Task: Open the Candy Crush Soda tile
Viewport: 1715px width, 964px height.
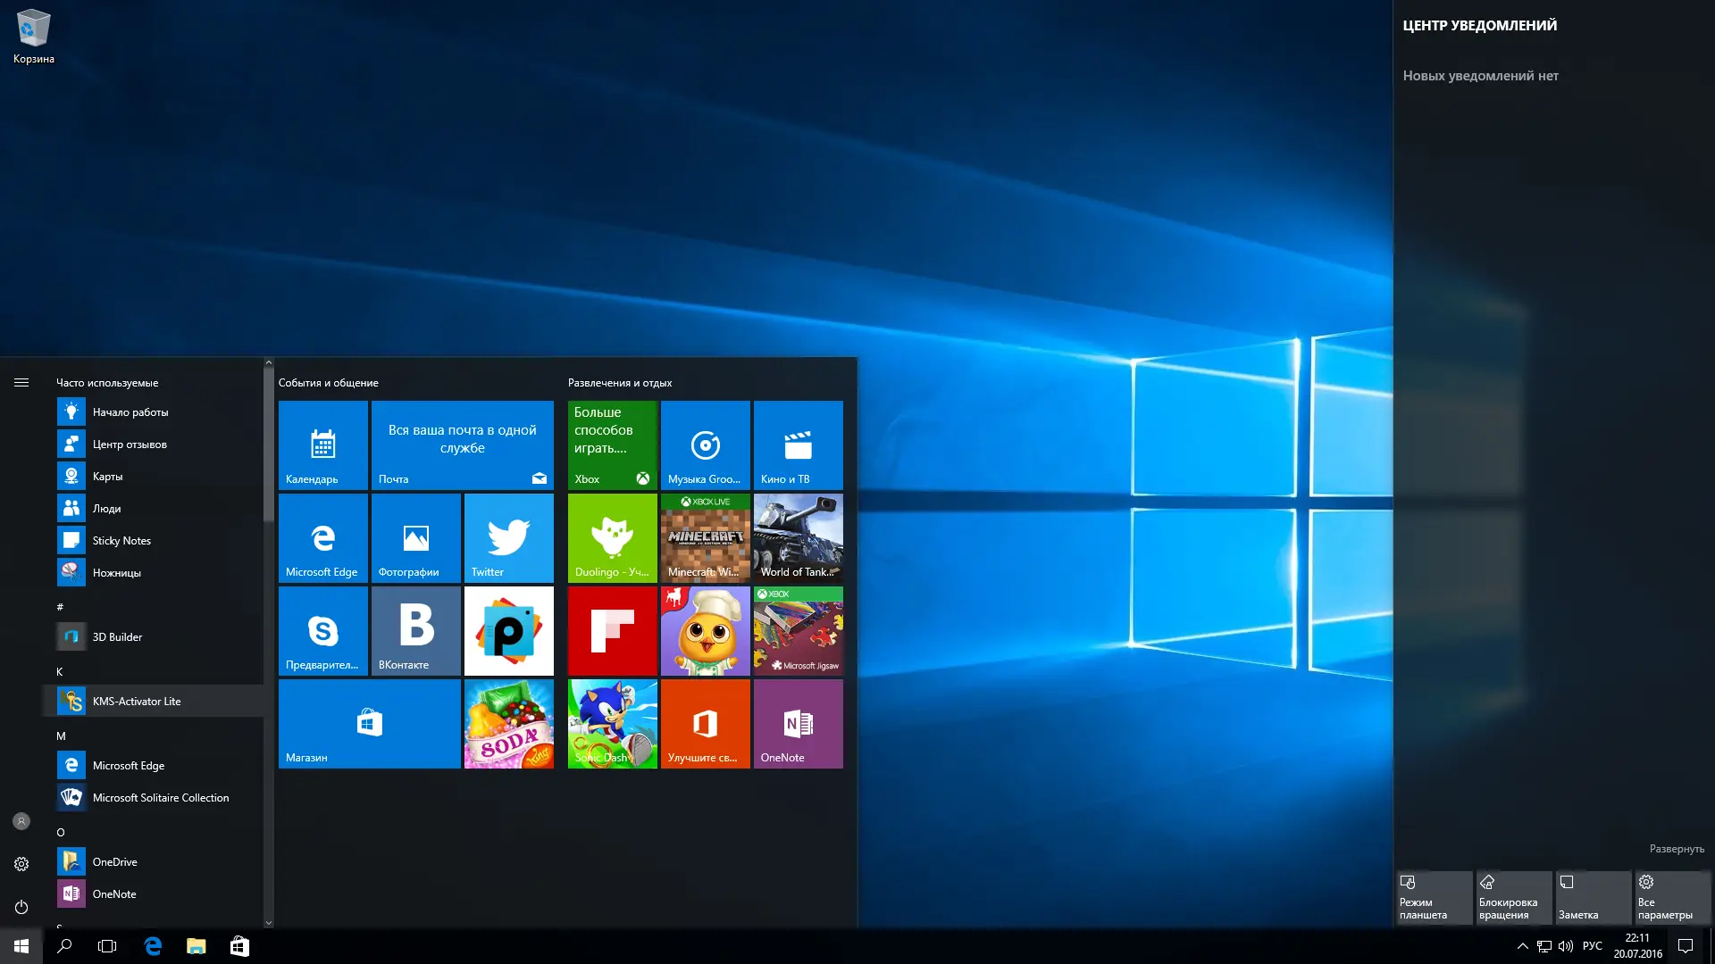Action: coord(508,724)
